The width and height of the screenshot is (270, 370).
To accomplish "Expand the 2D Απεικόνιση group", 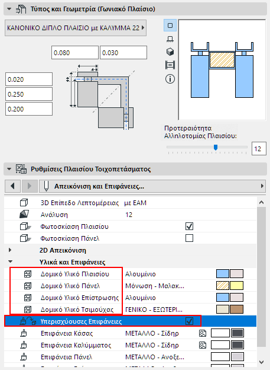I will 10,250.
